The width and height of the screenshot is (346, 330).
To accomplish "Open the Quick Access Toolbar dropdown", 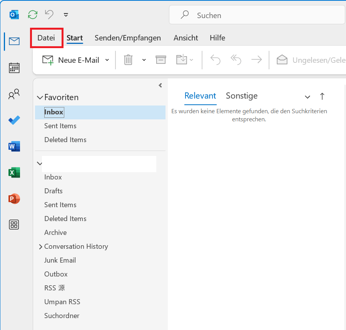I will 66,15.
